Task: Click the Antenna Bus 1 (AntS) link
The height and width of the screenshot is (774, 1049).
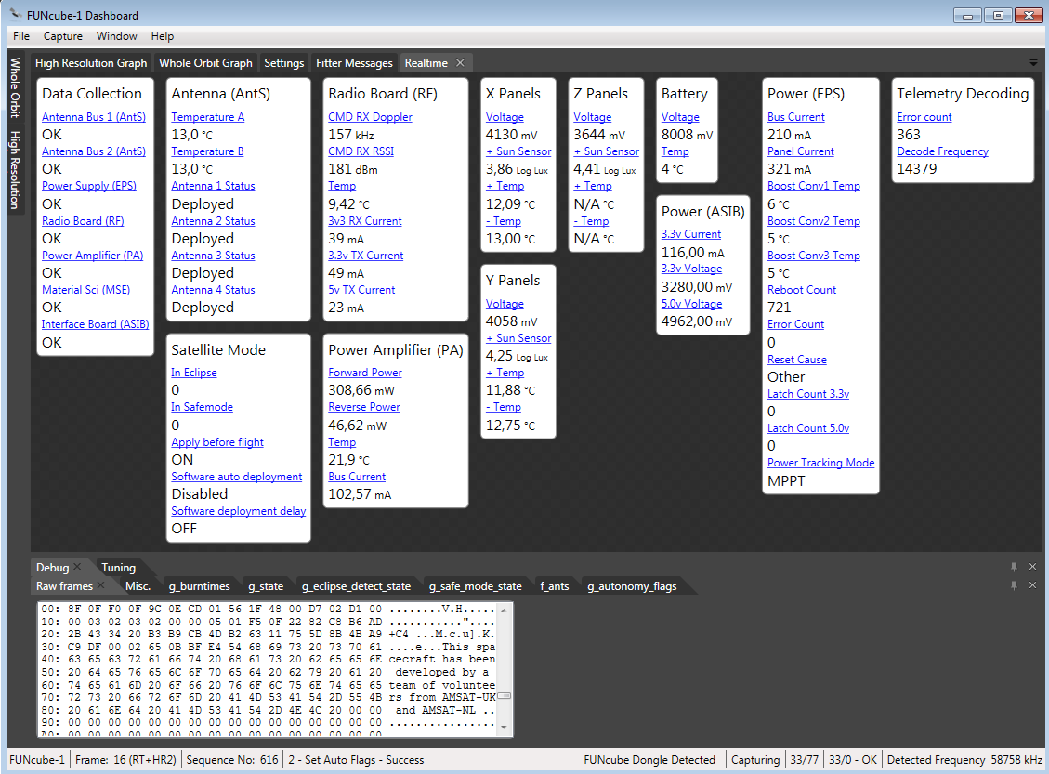Action: point(94,117)
